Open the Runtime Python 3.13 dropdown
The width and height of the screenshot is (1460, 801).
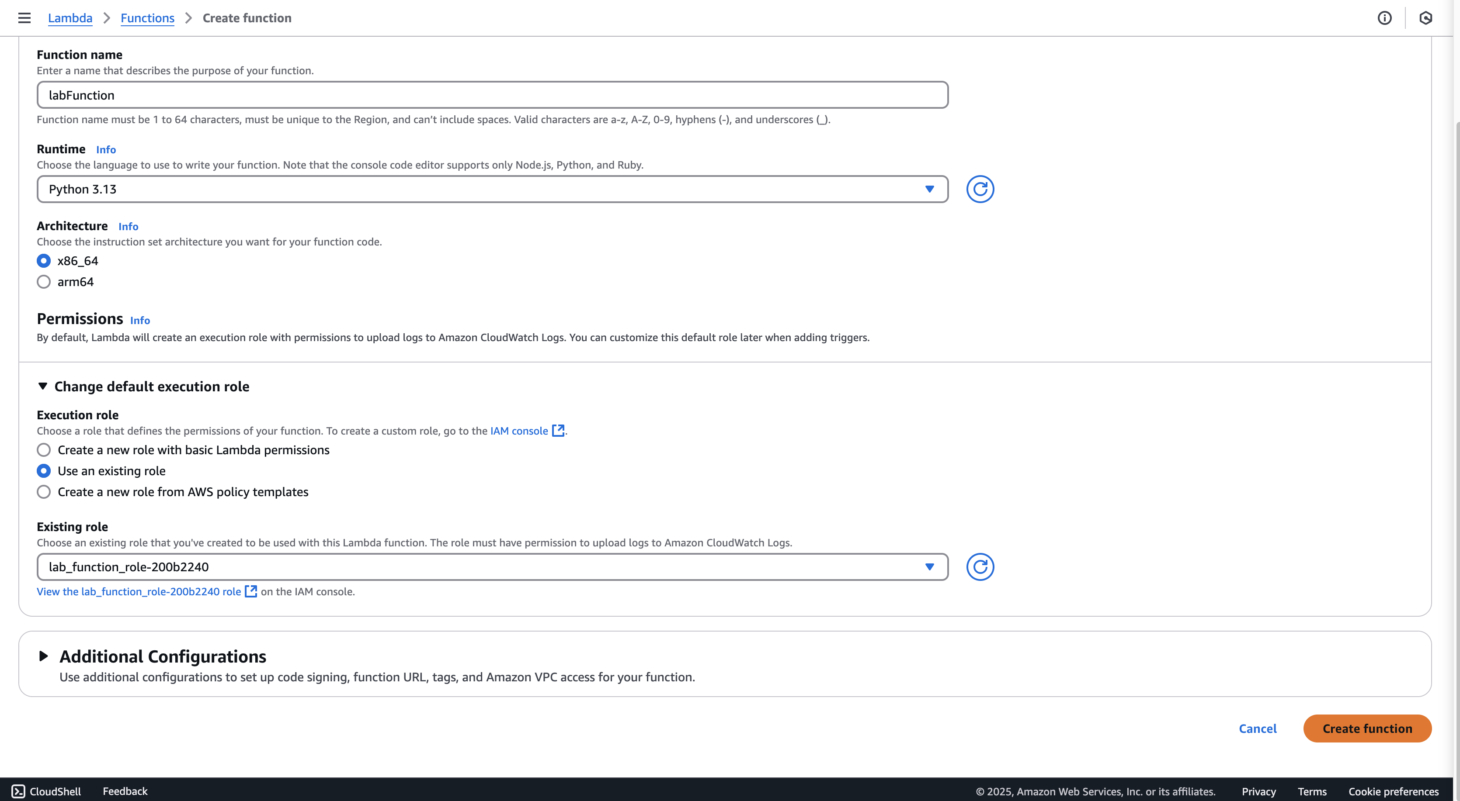tap(493, 189)
